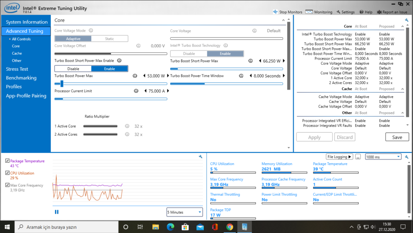Open Windows Start menu
This screenshot has height=233, width=413.
(7, 227)
